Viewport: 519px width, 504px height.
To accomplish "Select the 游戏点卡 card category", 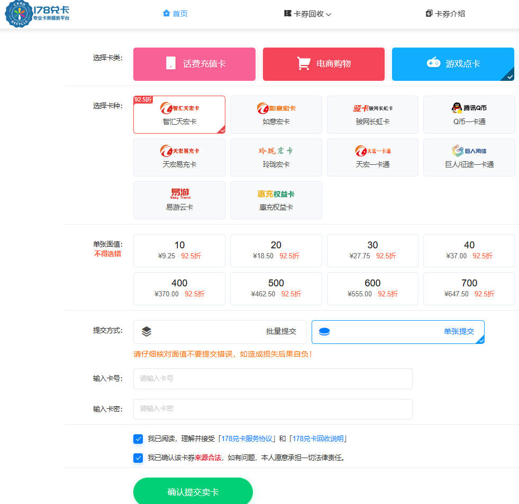I will pos(453,64).
